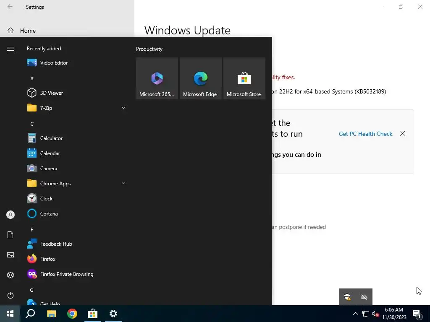The image size is (430, 322).
Task: Click the muted volume tray icon
Action: pyautogui.click(x=375, y=314)
